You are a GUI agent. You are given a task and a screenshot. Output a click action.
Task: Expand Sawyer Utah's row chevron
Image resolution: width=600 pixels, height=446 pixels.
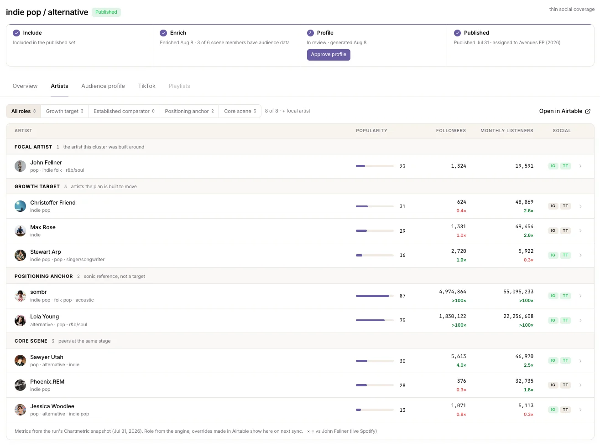tap(580, 361)
